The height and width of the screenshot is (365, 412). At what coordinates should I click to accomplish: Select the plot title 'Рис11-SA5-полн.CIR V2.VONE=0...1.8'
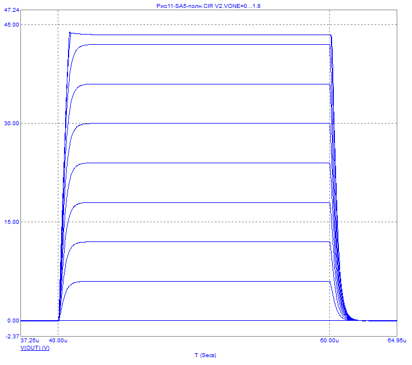click(x=209, y=6)
